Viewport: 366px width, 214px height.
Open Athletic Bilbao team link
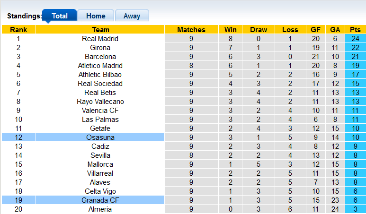pos(100,75)
